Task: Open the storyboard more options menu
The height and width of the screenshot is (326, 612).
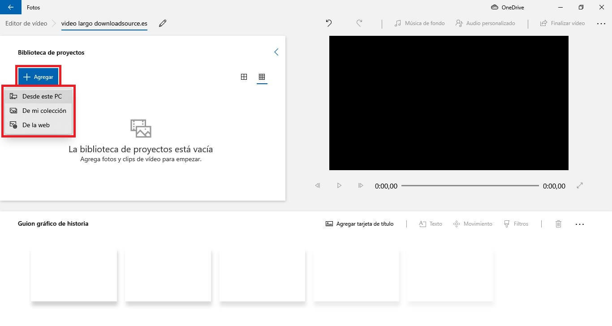Action: (580, 224)
